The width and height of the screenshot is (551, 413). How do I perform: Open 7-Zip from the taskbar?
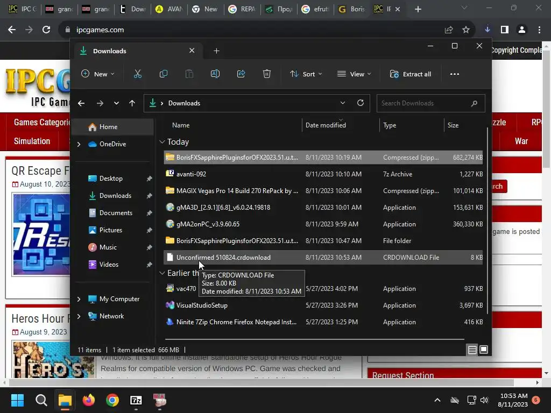point(136,400)
